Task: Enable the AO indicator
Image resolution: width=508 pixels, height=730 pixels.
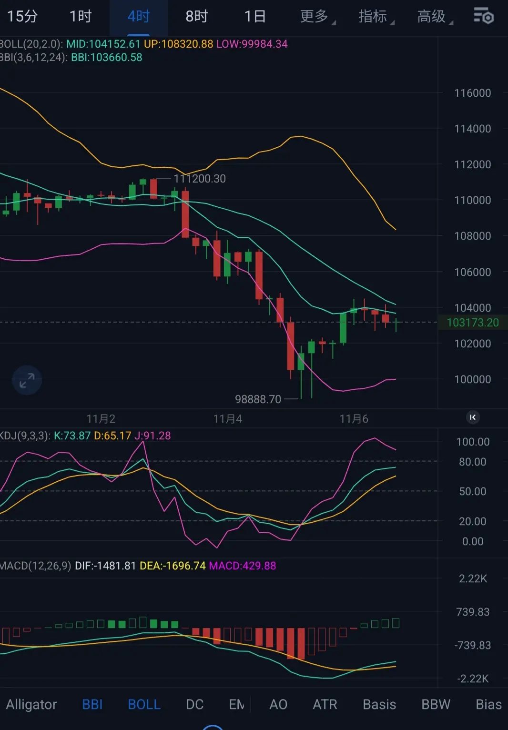Action: (x=278, y=704)
